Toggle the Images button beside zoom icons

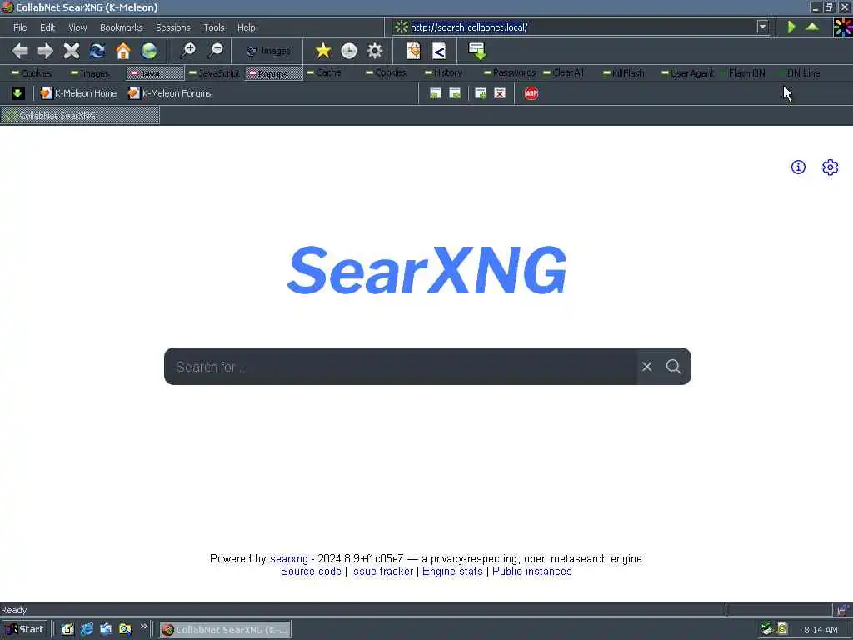pyautogui.click(x=267, y=51)
